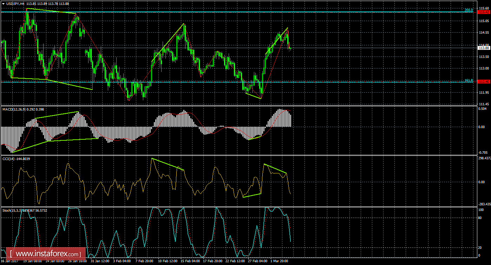Click the CCI(14) indicator label

[x=8, y=159]
